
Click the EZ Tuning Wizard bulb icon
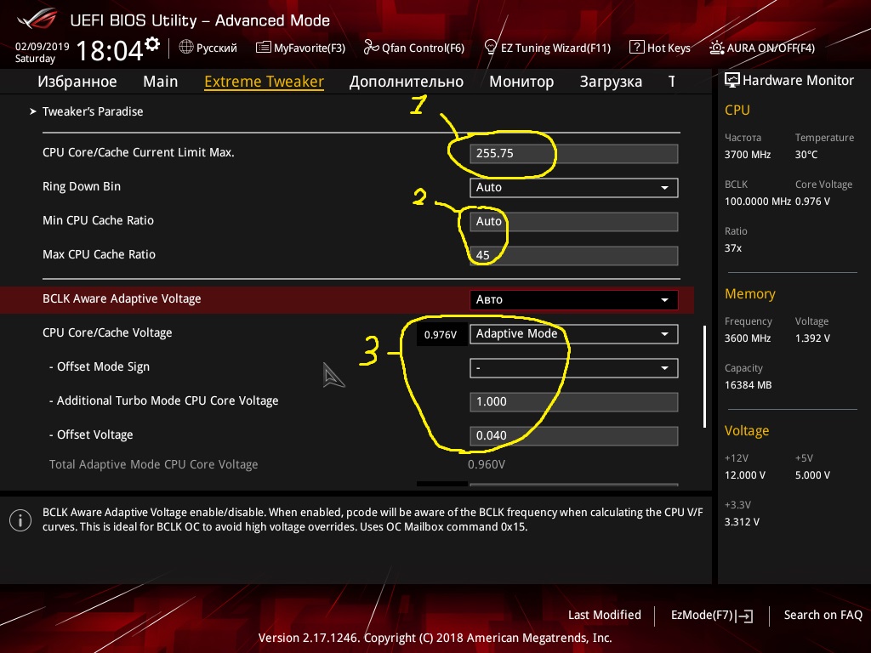pyautogui.click(x=490, y=48)
